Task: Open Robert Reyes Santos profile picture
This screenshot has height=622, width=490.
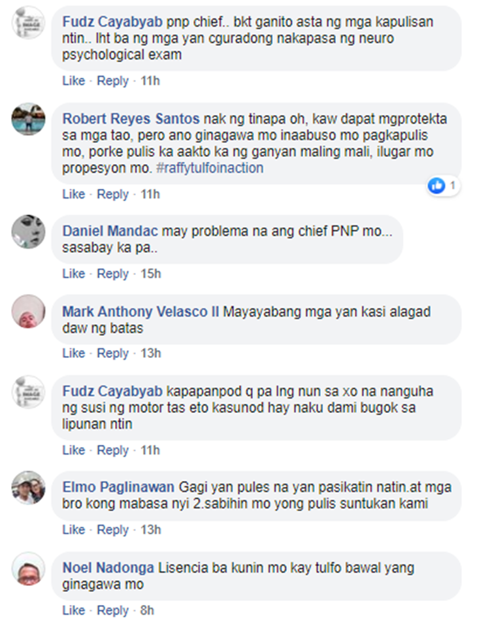Action: pos(28,119)
